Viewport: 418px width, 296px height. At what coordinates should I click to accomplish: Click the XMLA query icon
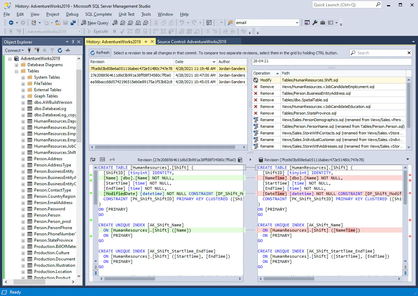pos(138,23)
